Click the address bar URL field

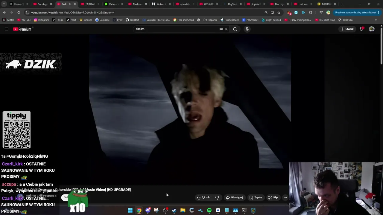point(144,13)
